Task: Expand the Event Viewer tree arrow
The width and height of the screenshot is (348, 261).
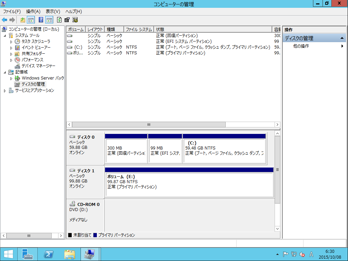Action: coord(11,48)
